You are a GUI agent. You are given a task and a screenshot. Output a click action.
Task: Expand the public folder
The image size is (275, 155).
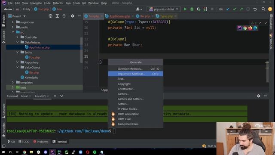tap(12, 27)
